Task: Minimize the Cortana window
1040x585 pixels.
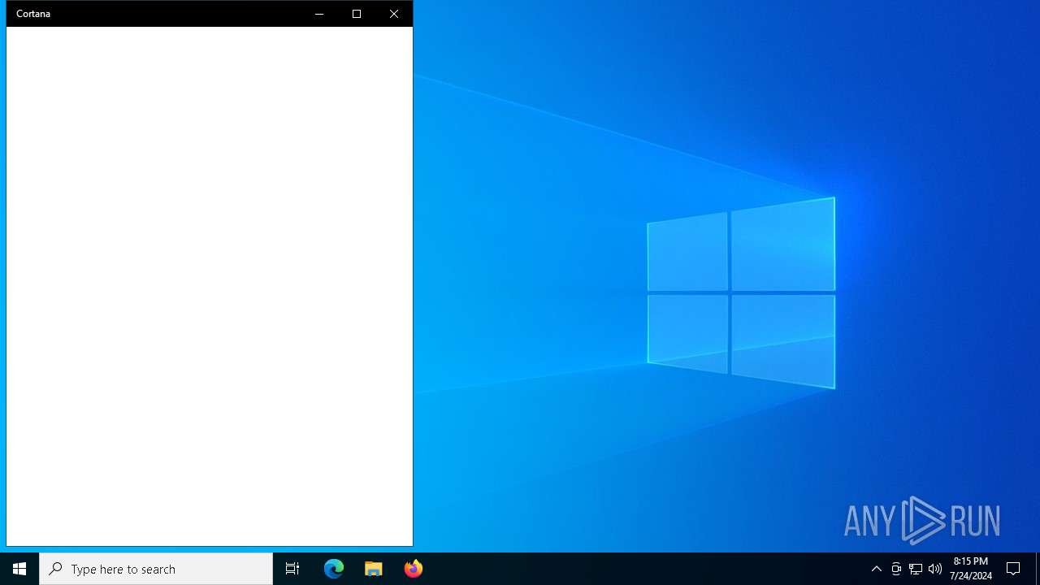Action: 318,14
